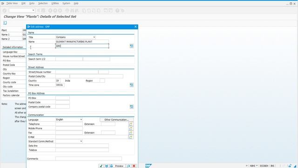Click the SAP menu icon left of Table View
Screen dimensions: 298x168
point(3,3)
